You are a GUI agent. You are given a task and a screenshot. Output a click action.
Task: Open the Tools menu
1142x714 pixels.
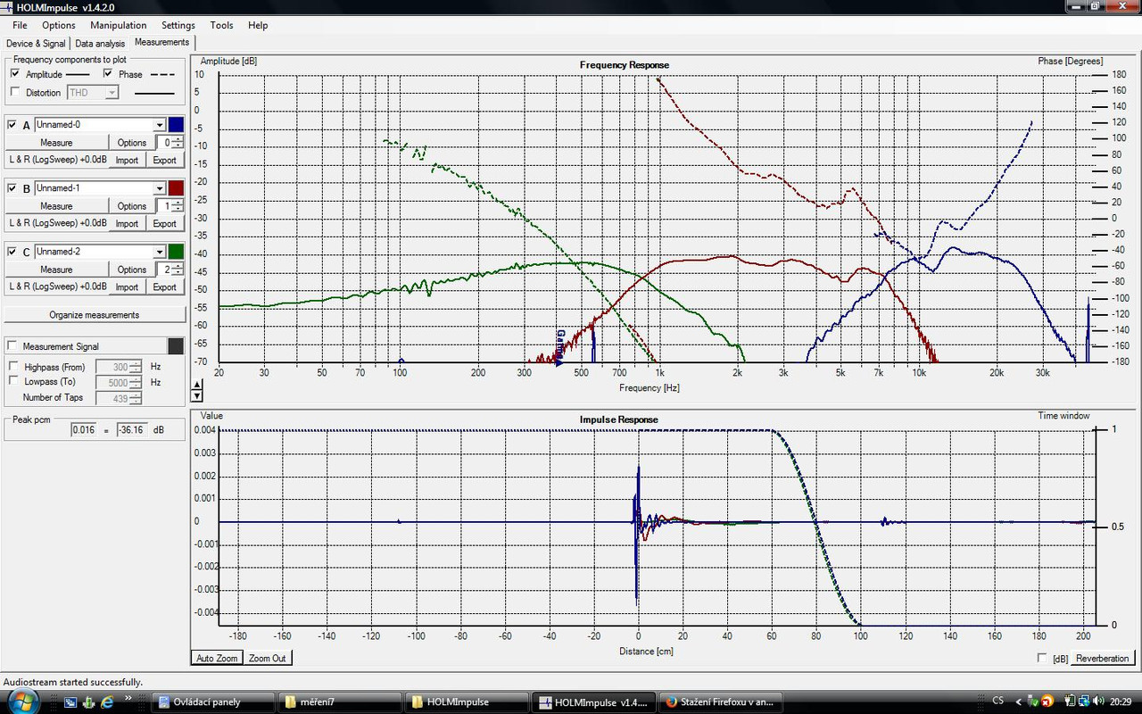[221, 25]
